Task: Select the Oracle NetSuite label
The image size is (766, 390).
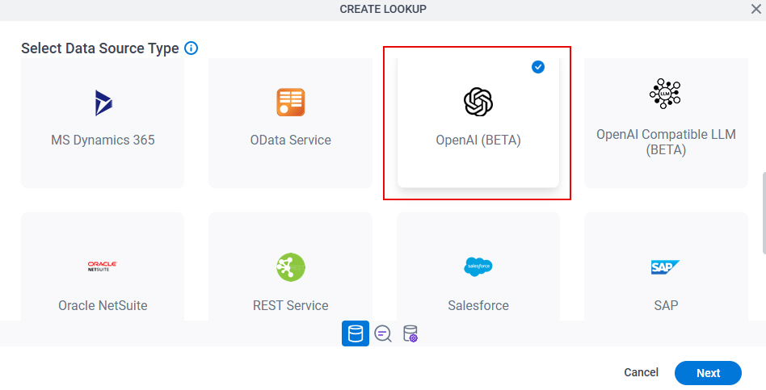Action: click(103, 305)
